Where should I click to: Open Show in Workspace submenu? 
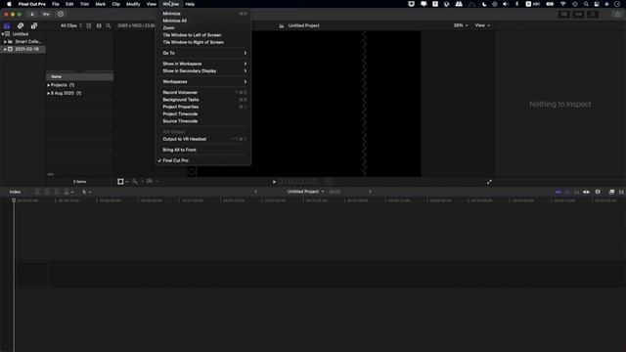click(x=202, y=64)
